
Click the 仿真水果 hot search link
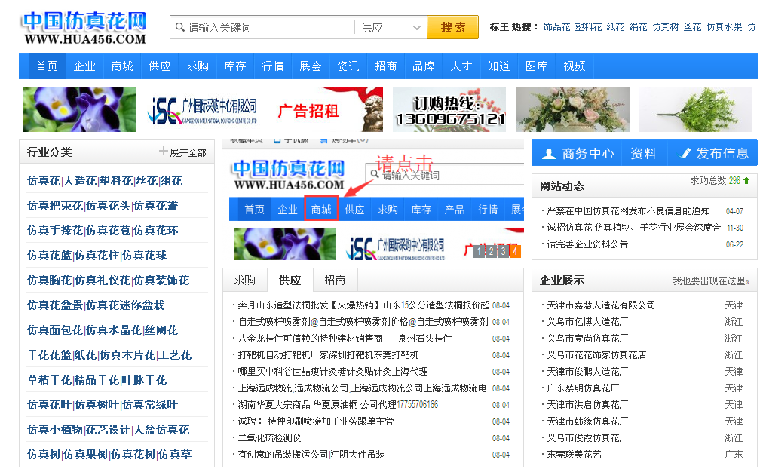(724, 27)
